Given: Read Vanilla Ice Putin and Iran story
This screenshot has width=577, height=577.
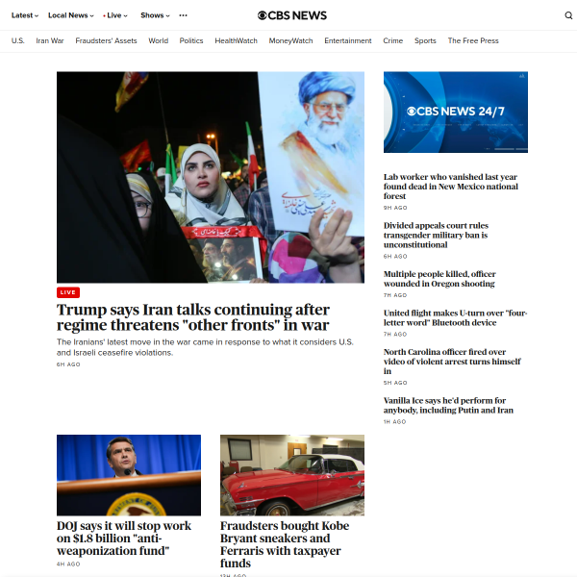Looking at the screenshot, I should coord(448,405).
